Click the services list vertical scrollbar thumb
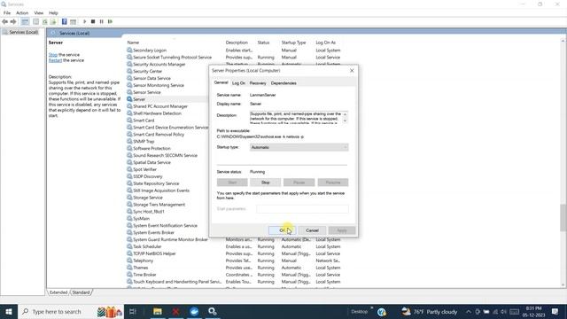The height and width of the screenshot is (319, 567). [x=563, y=217]
